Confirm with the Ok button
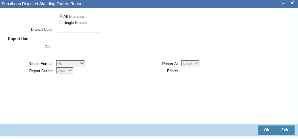The width and height of the screenshot is (298, 139). [266, 130]
